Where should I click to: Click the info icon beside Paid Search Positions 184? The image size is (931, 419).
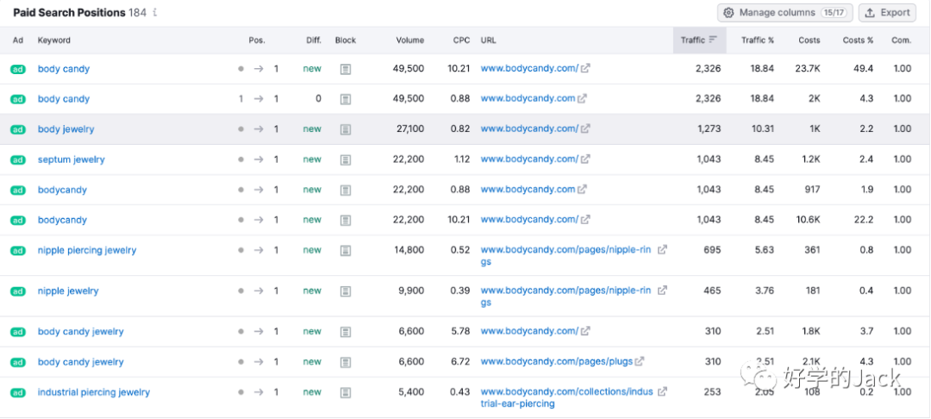click(155, 12)
